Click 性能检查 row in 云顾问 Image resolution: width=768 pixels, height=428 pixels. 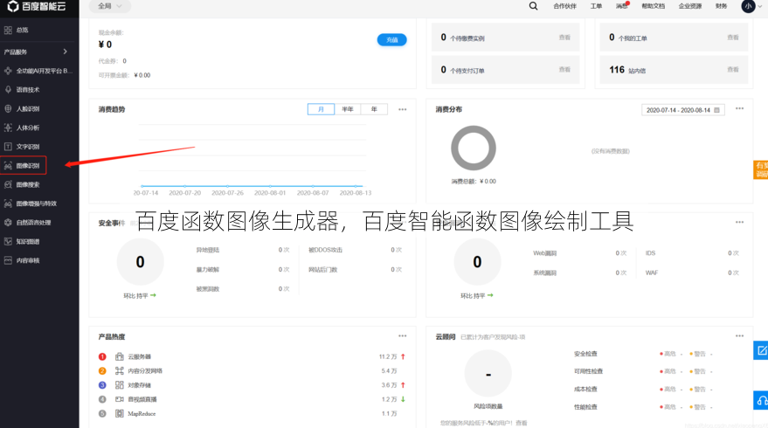point(644,407)
